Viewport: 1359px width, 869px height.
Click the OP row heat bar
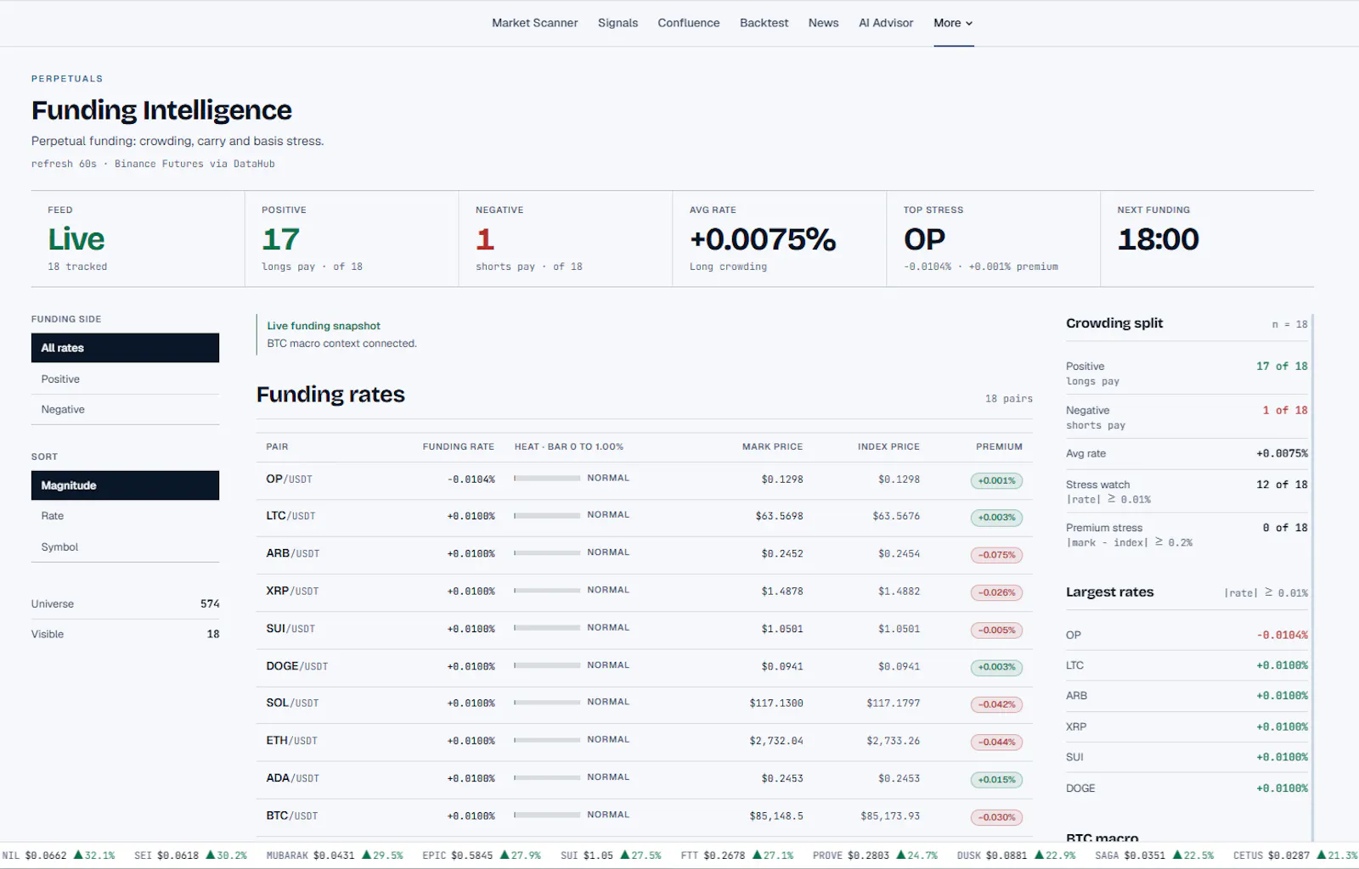coord(547,479)
